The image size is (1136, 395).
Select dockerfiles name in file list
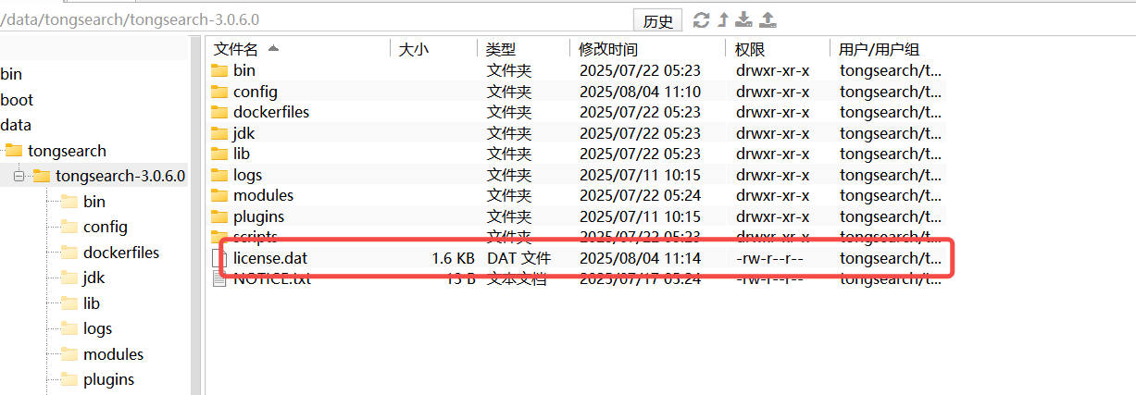271,112
